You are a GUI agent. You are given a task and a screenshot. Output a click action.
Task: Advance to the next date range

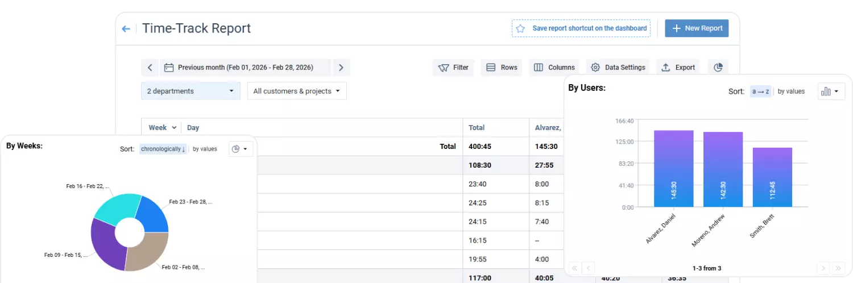tap(341, 68)
